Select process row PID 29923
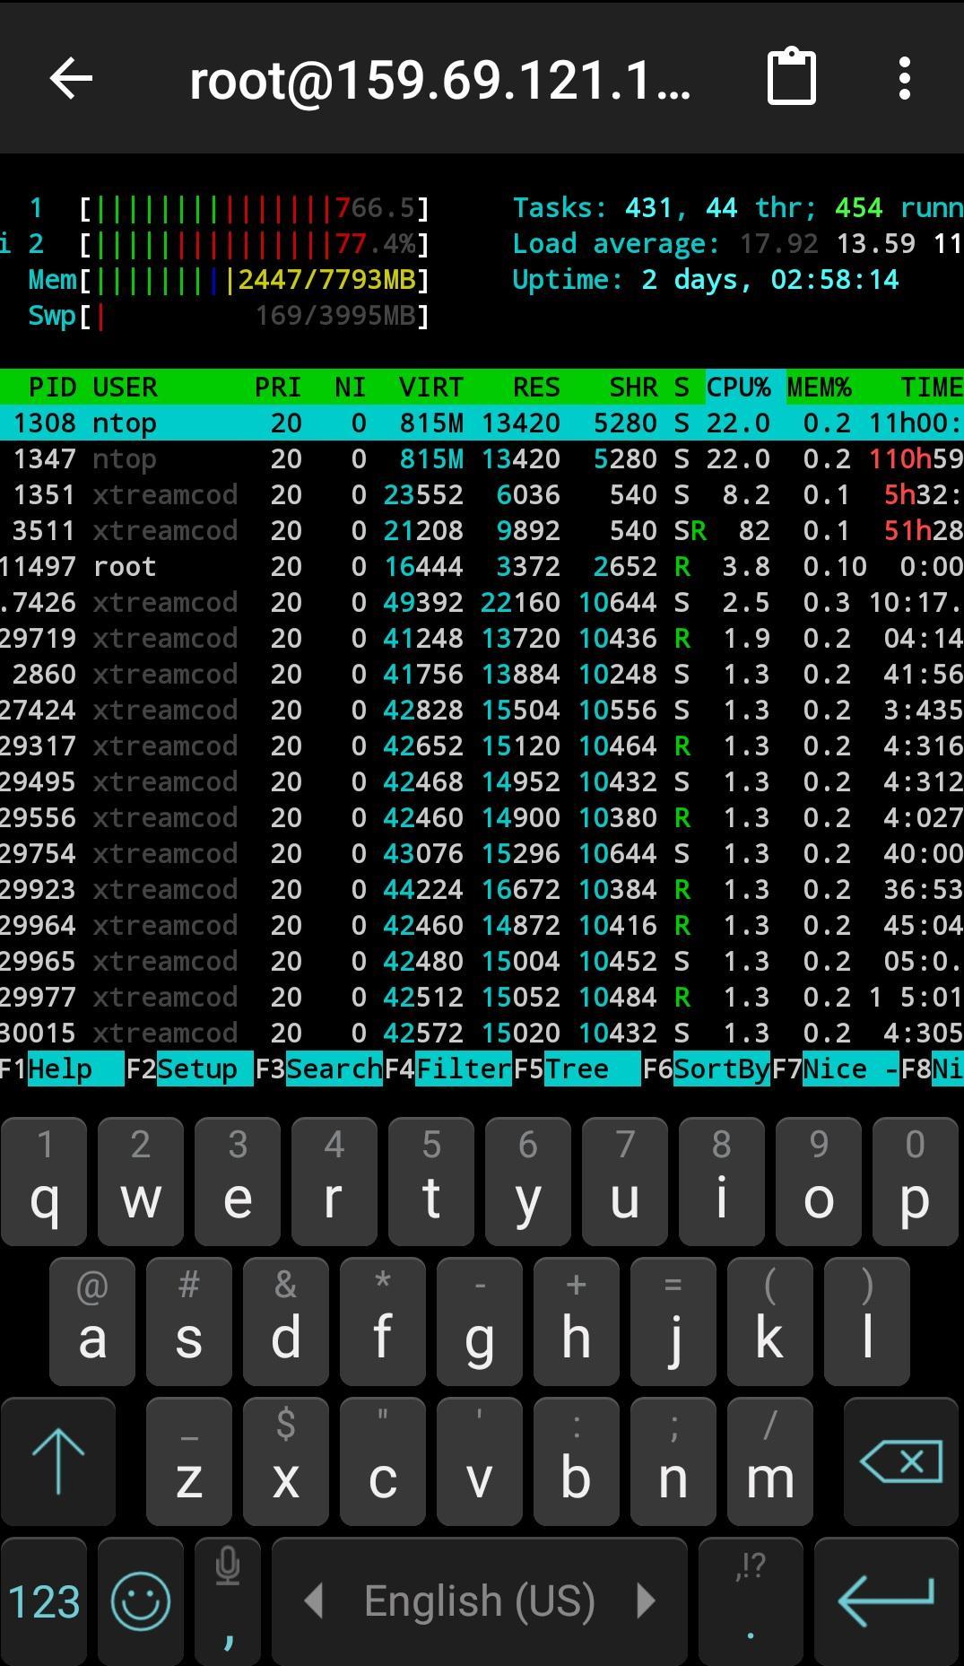This screenshot has width=964, height=1666. pyautogui.click(x=482, y=889)
